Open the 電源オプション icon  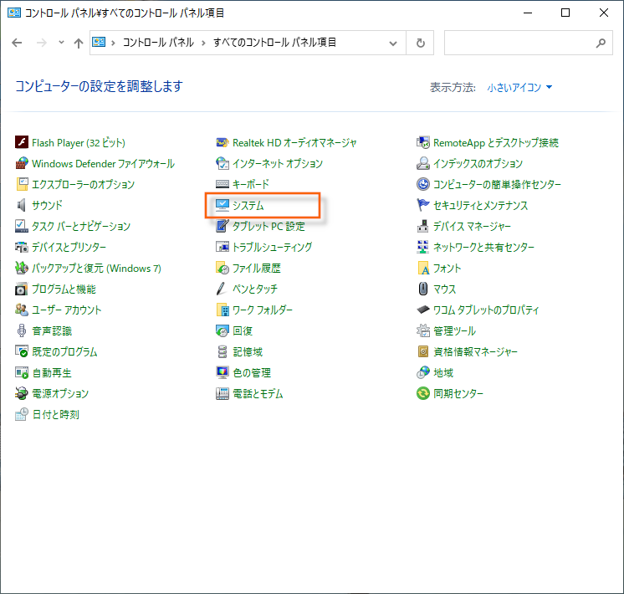pyautogui.click(x=22, y=393)
